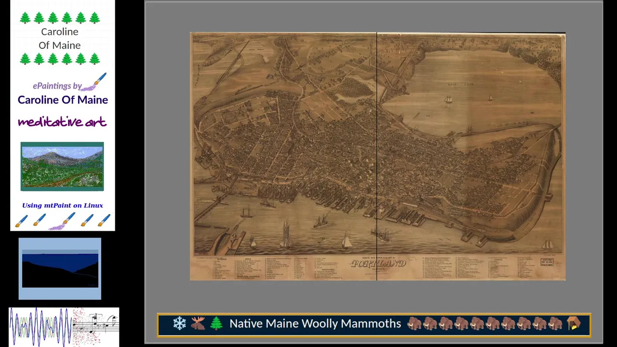
Task: Click the waveform and sheet music image
Action: [x=64, y=327]
